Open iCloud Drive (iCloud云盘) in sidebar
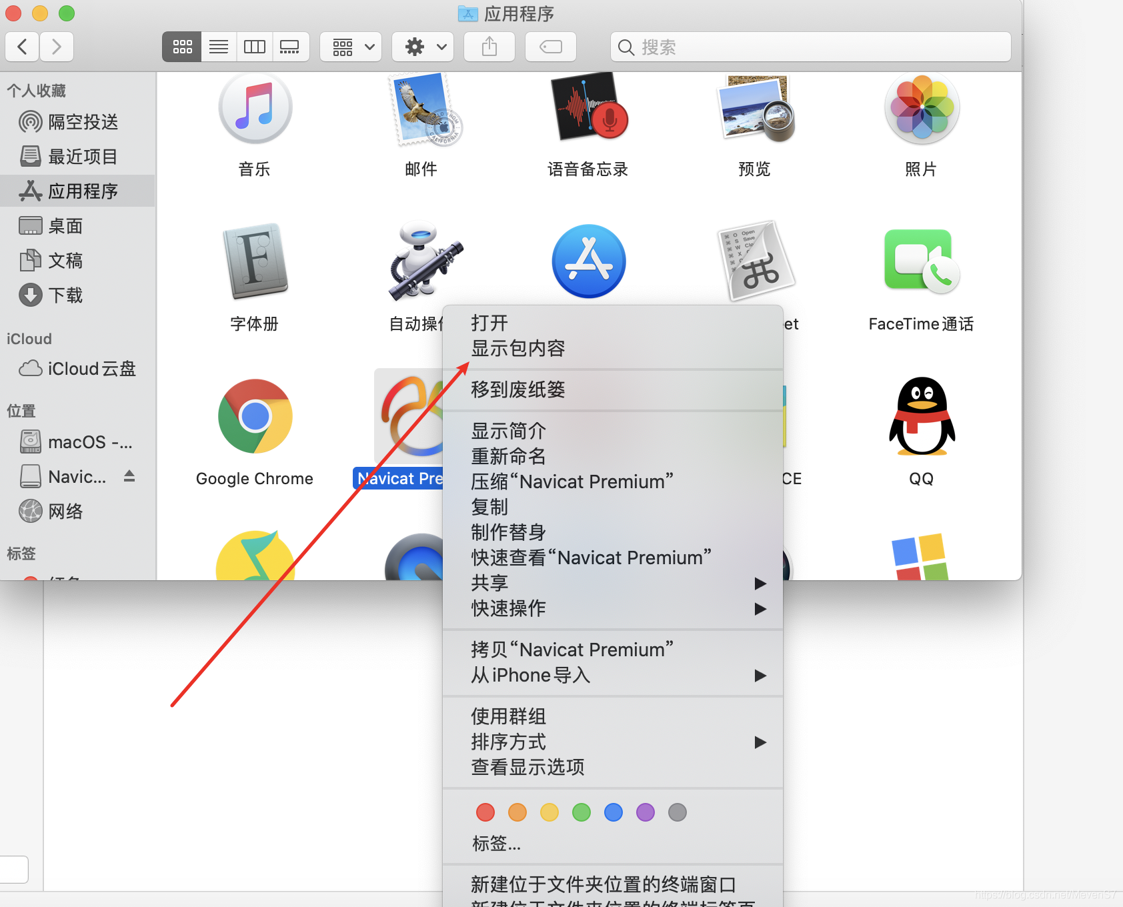Viewport: 1123px width, 907px height. [77, 369]
